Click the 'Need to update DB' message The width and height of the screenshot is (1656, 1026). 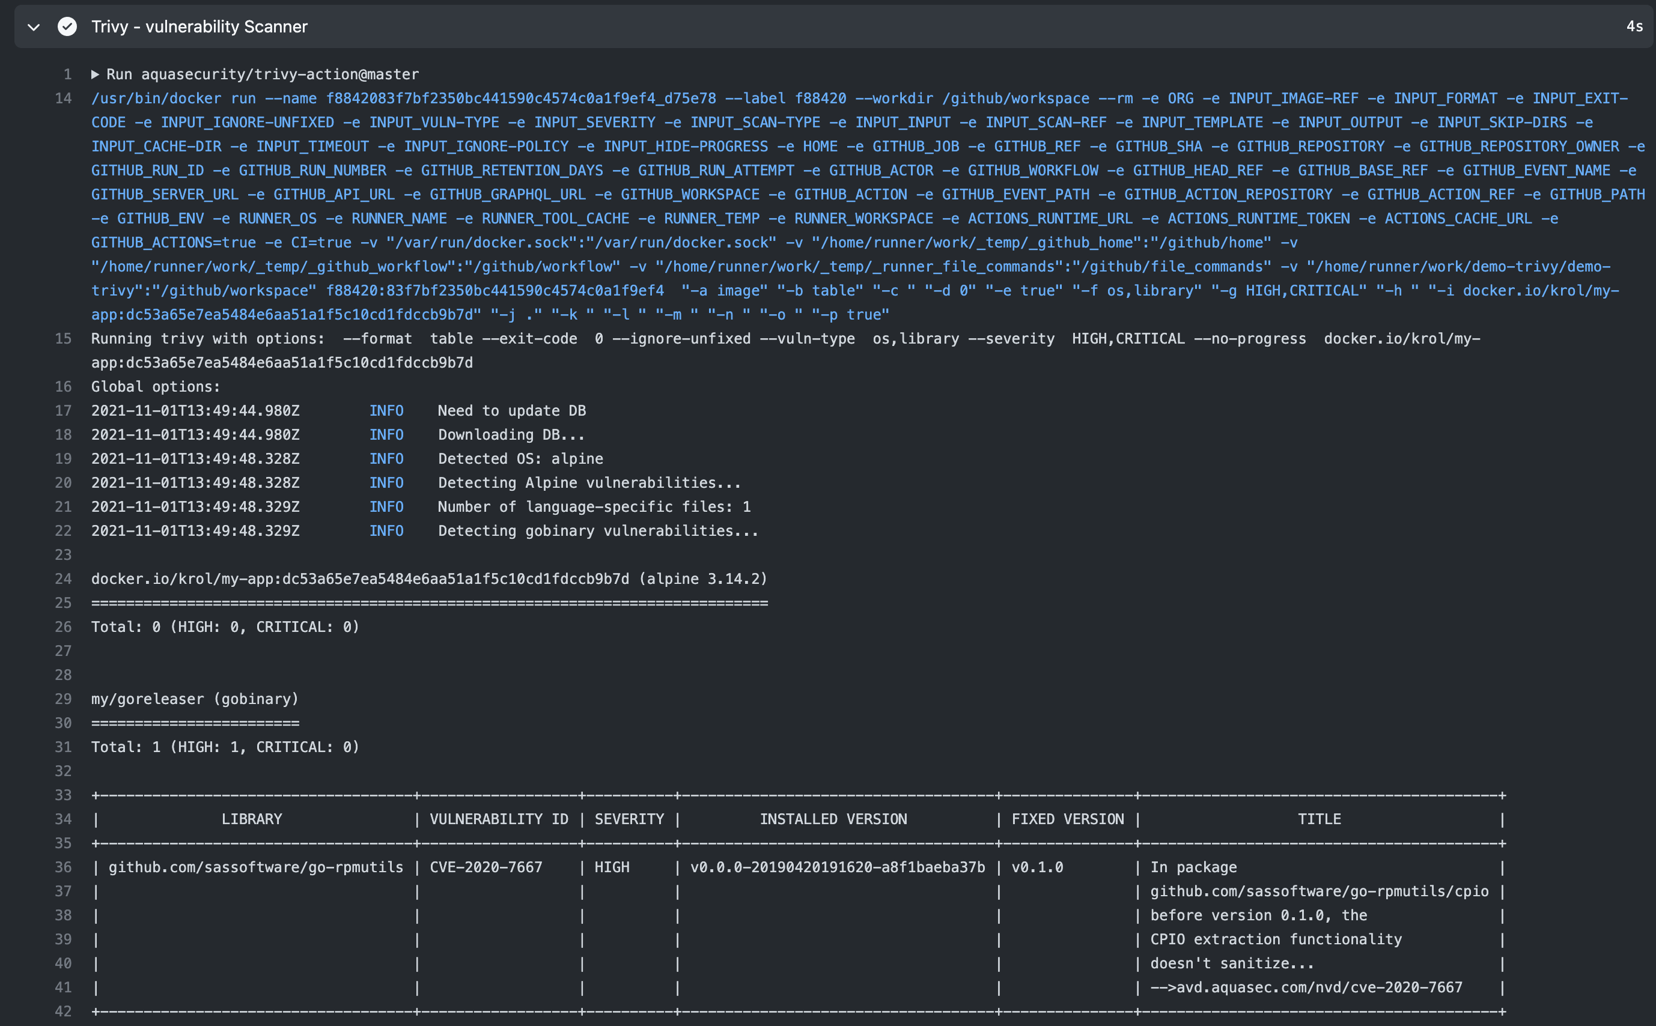click(512, 410)
